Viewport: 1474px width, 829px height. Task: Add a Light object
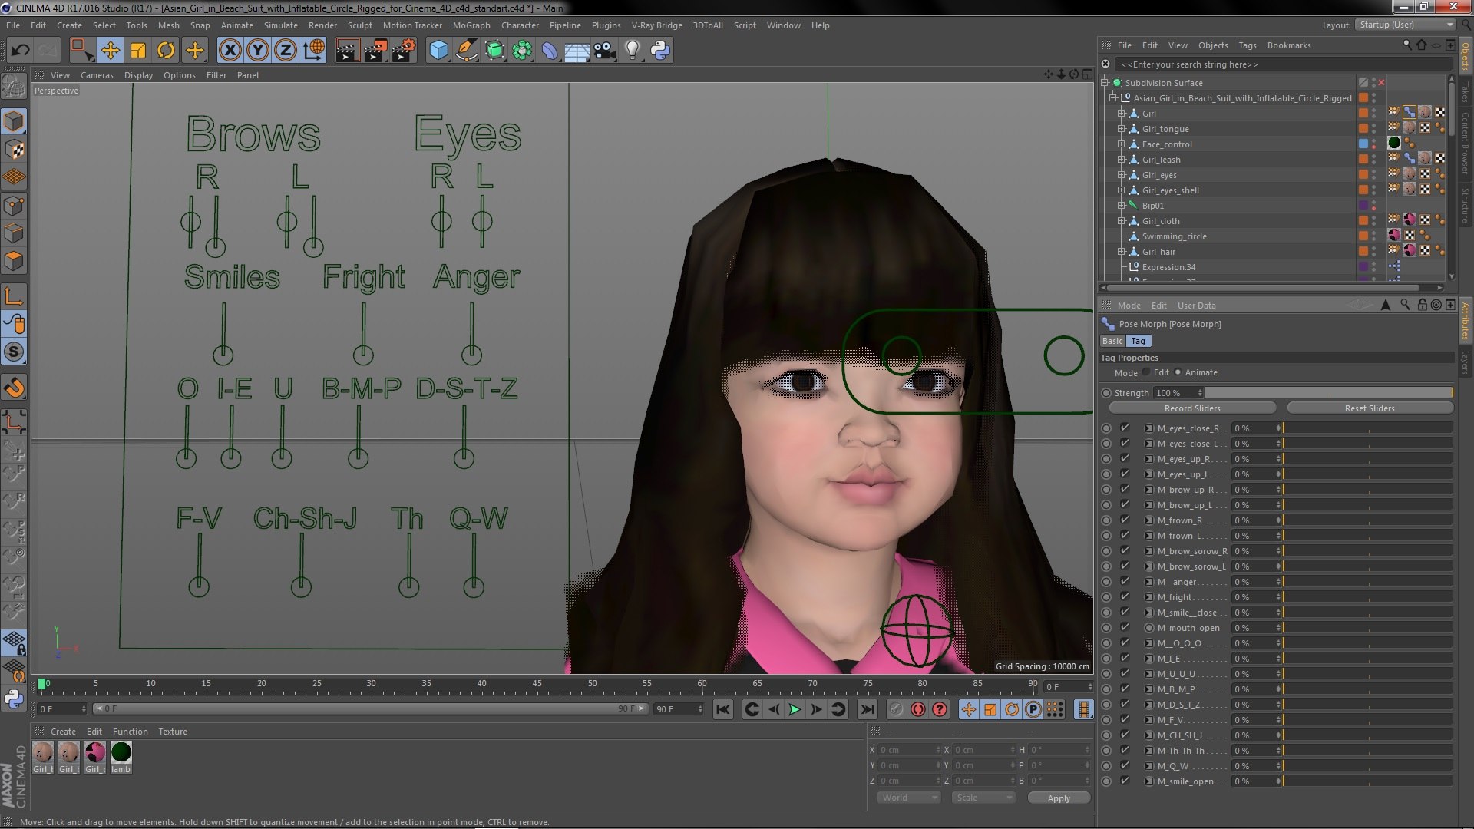pyautogui.click(x=633, y=51)
